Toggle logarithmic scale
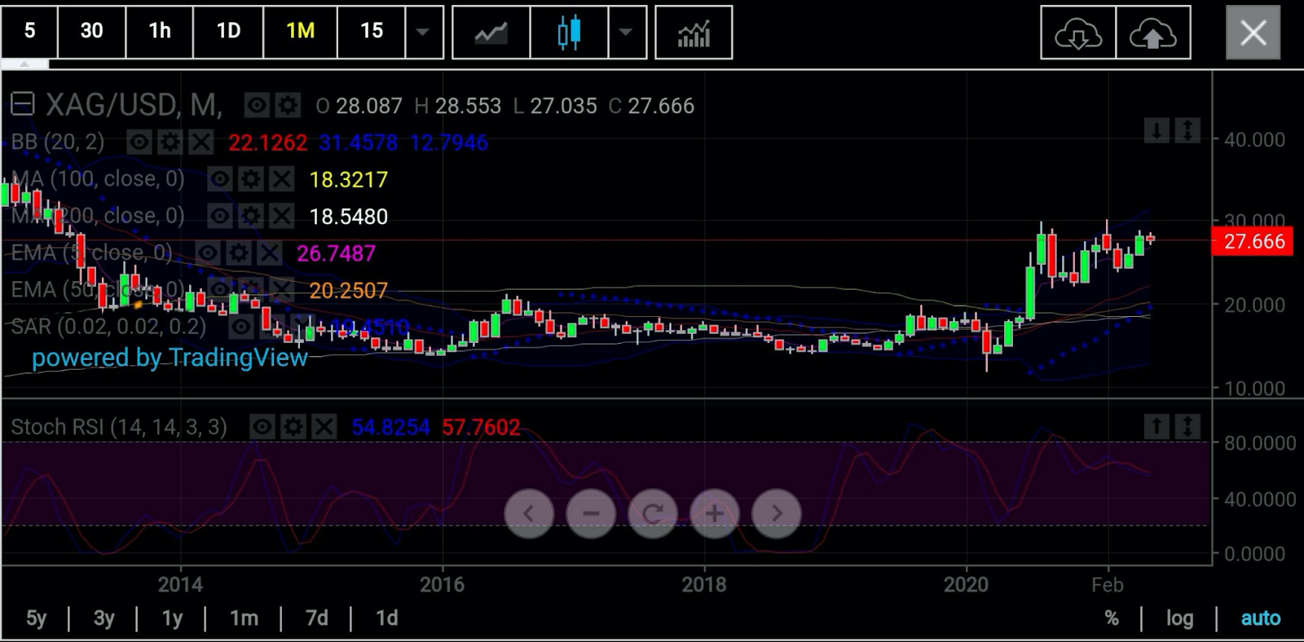The height and width of the screenshot is (642, 1304). [1179, 618]
